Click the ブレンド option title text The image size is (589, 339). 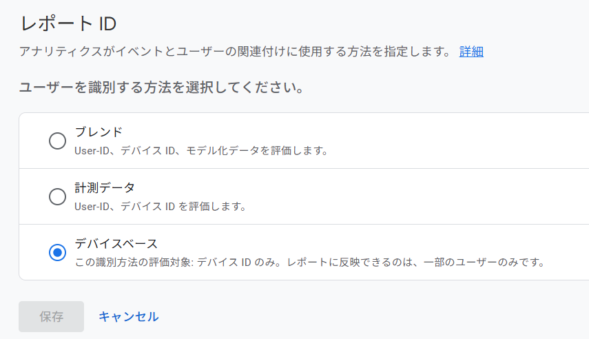99,132
